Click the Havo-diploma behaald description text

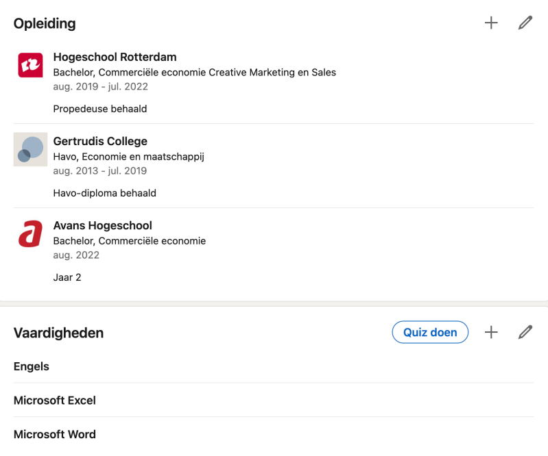pyautogui.click(x=104, y=193)
